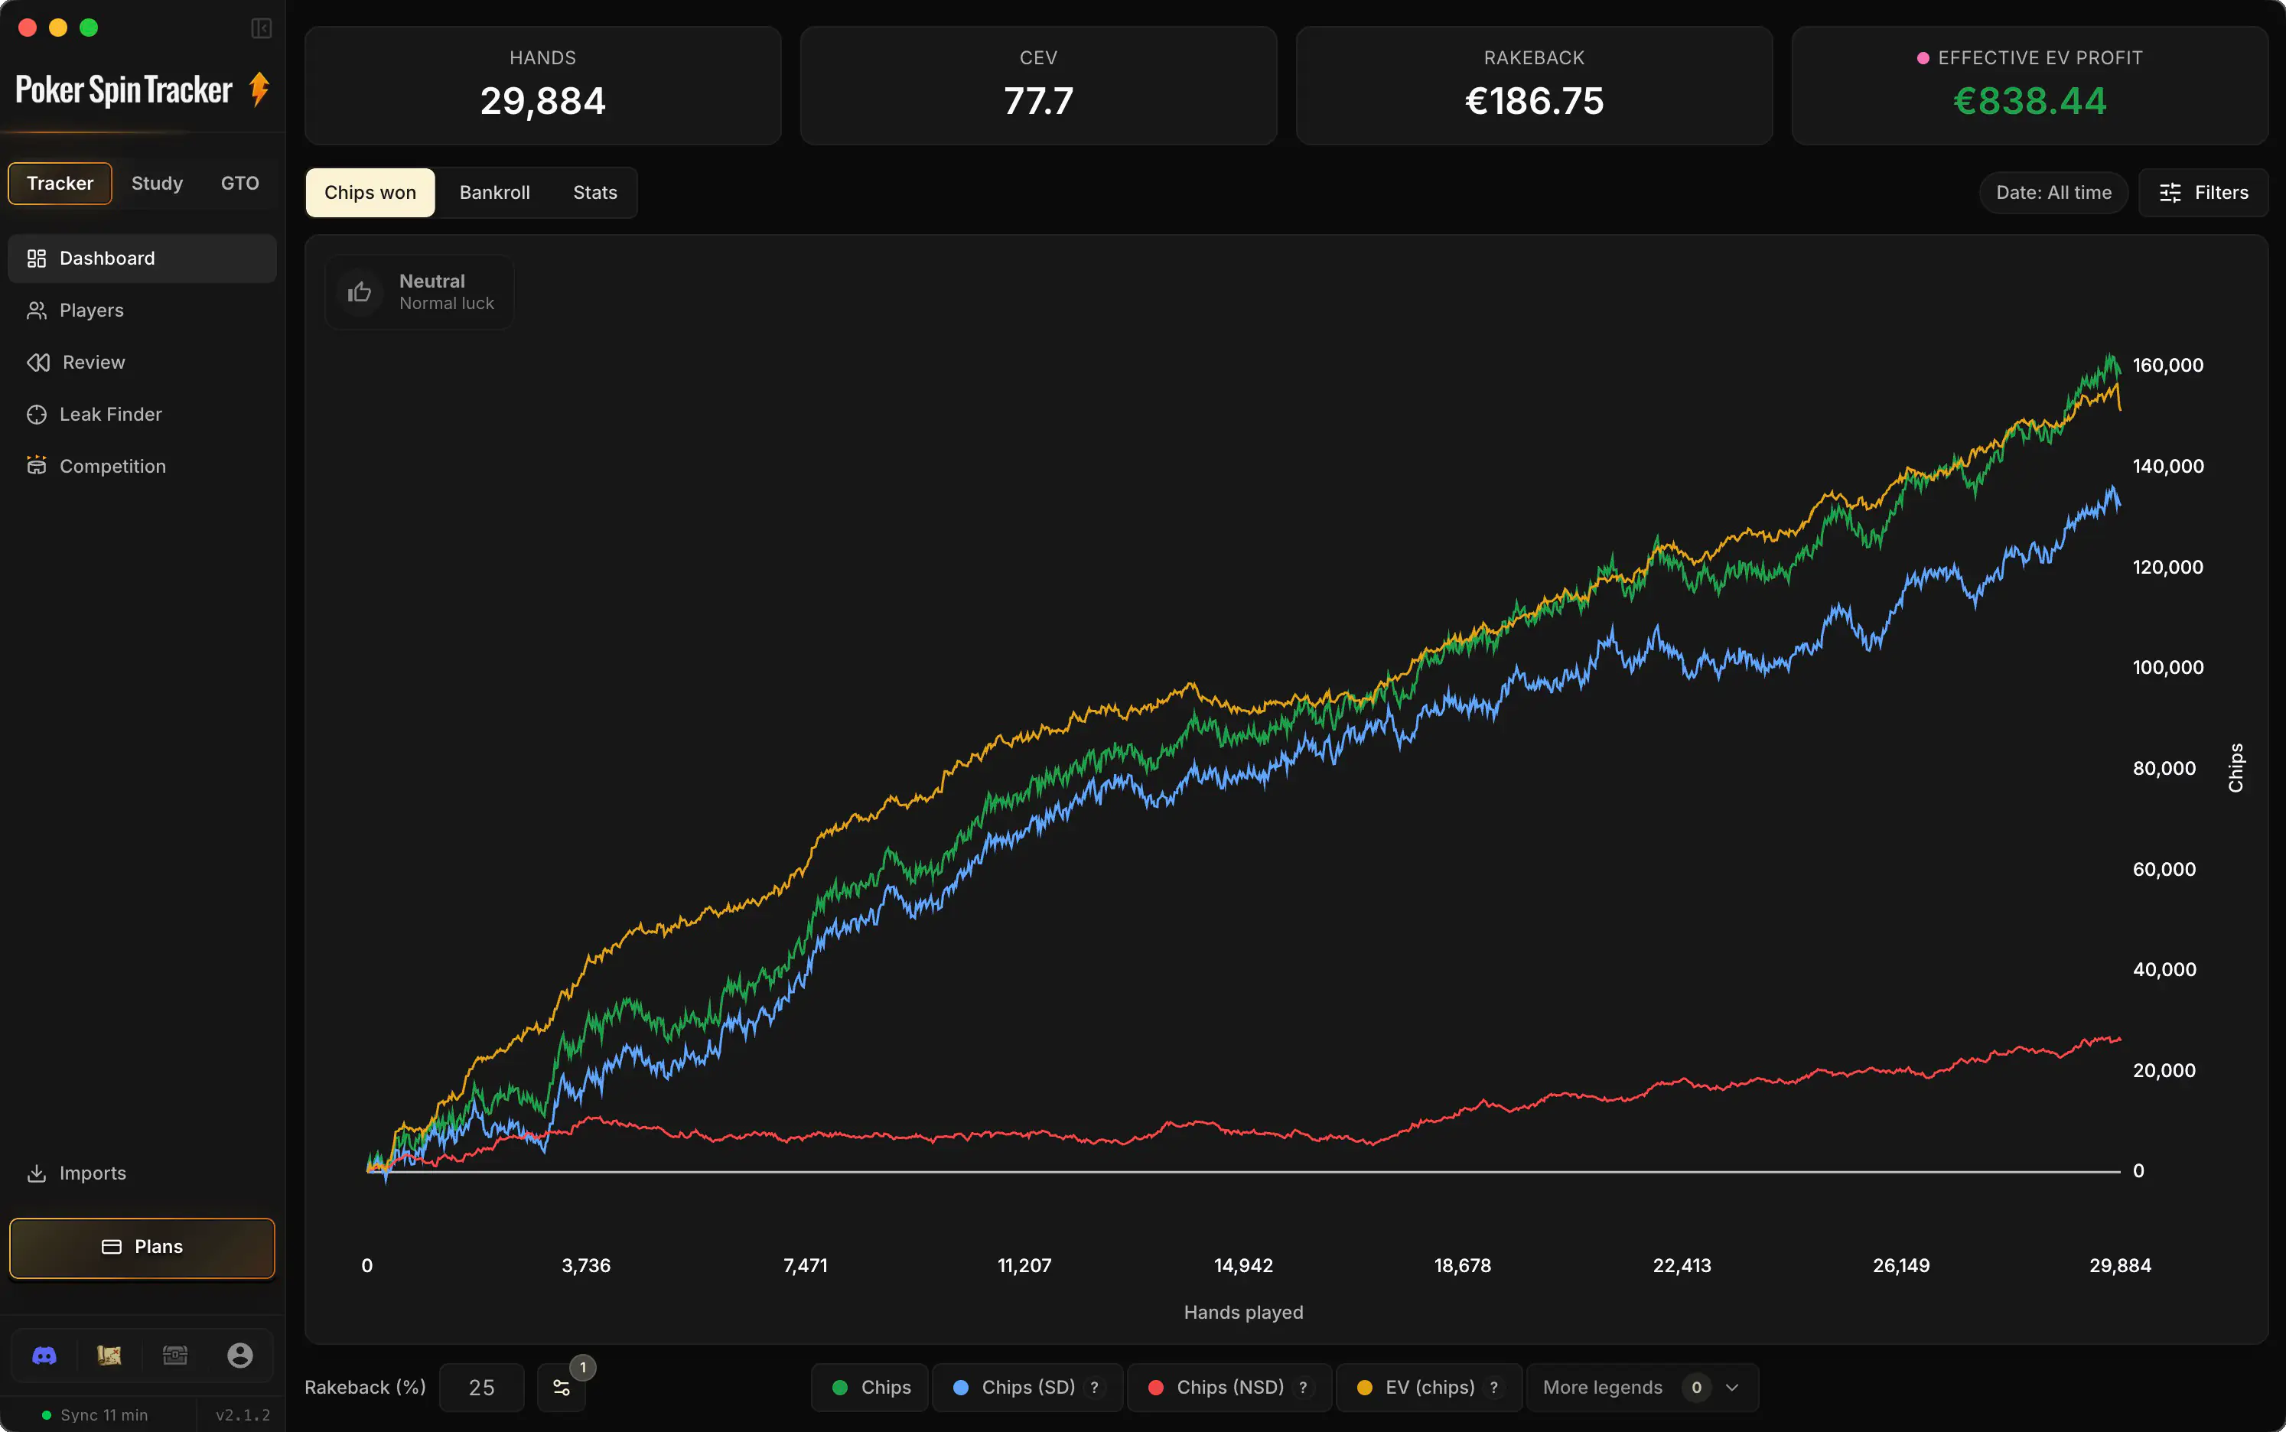Open the Date: All time selector
The height and width of the screenshot is (1432, 2286).
point(2053,194)
